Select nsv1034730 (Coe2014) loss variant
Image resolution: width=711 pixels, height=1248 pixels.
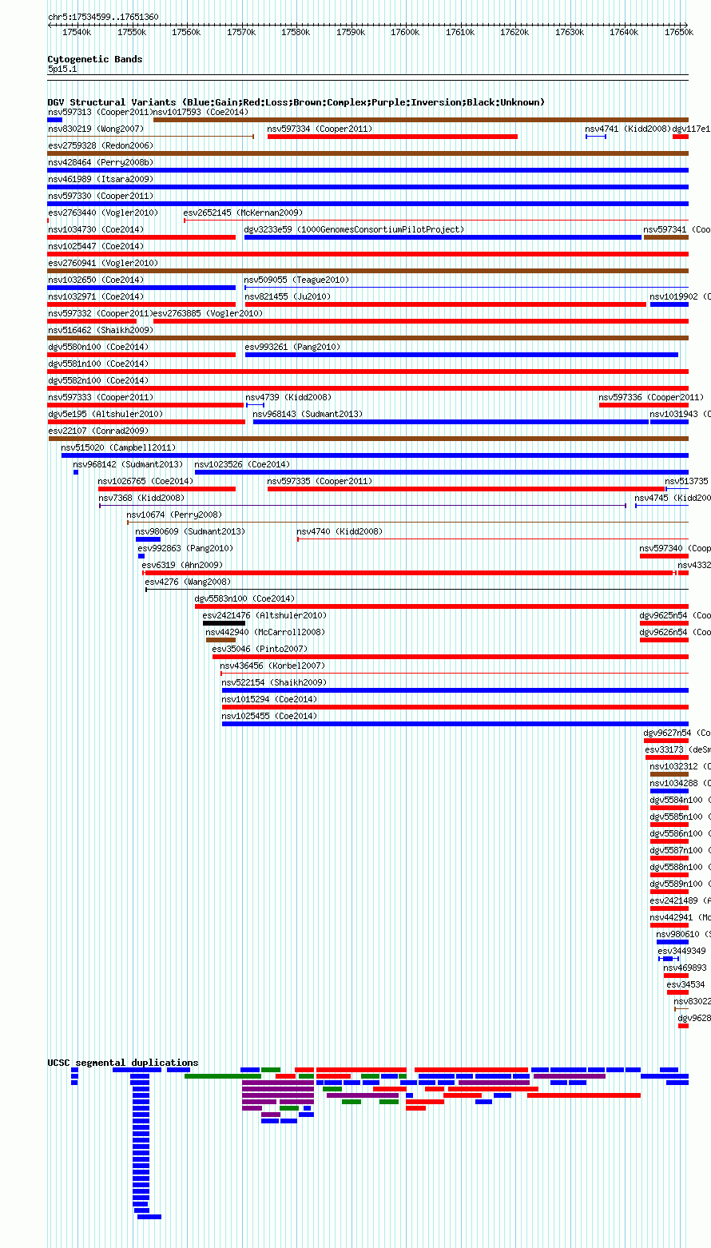(141, 237)
